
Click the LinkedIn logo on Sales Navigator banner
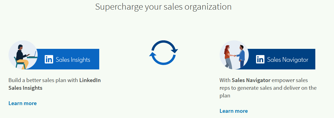tap(260, 59)
